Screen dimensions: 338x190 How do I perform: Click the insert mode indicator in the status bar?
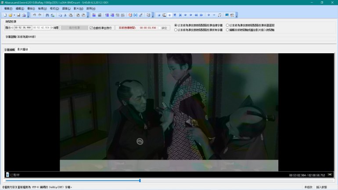point(321,187)
